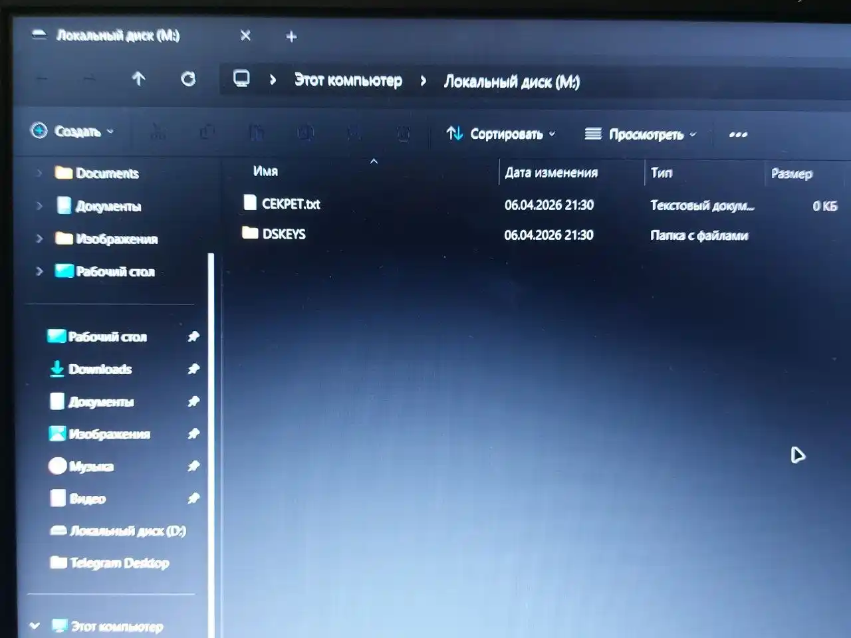Image resolution: width=851 pixels, height=638 pixels.
Task: Unpin Рабочий стол from quick access
Action: (193, 337)
